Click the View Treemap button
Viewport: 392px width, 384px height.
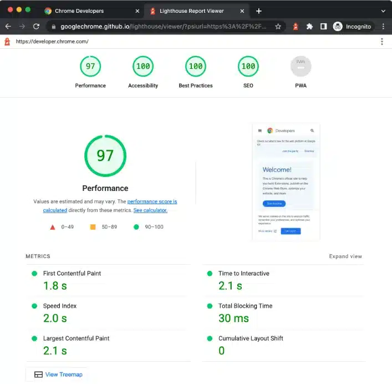pos(58,375)
